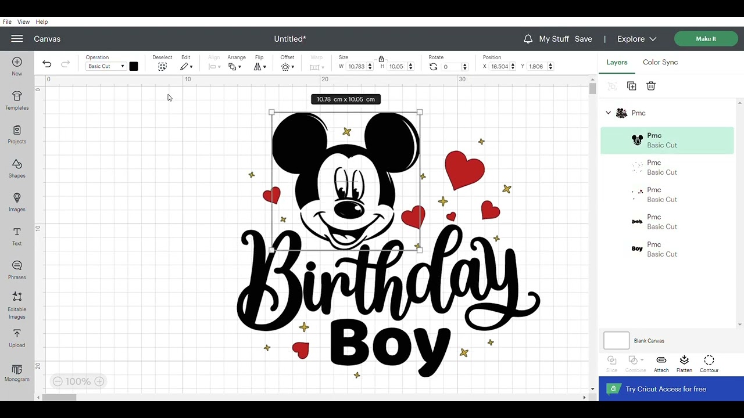Open the Help menu
Viewport: 744px width, 418px height.
pyautogui.click(x=42, y=21)
